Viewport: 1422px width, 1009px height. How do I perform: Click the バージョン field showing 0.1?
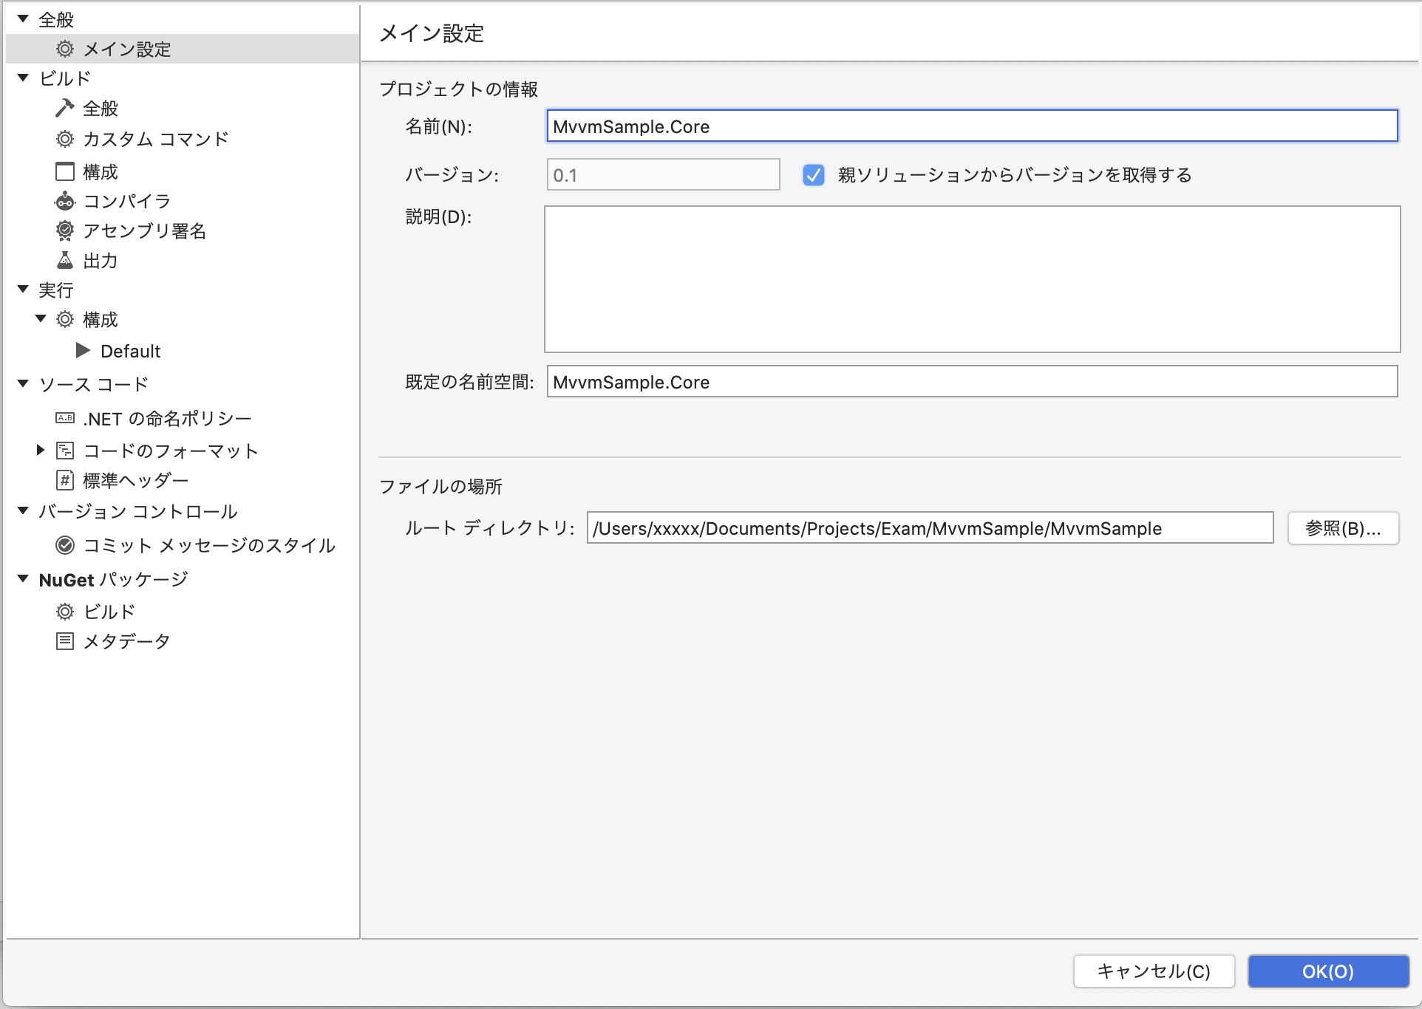pos(663,174)
